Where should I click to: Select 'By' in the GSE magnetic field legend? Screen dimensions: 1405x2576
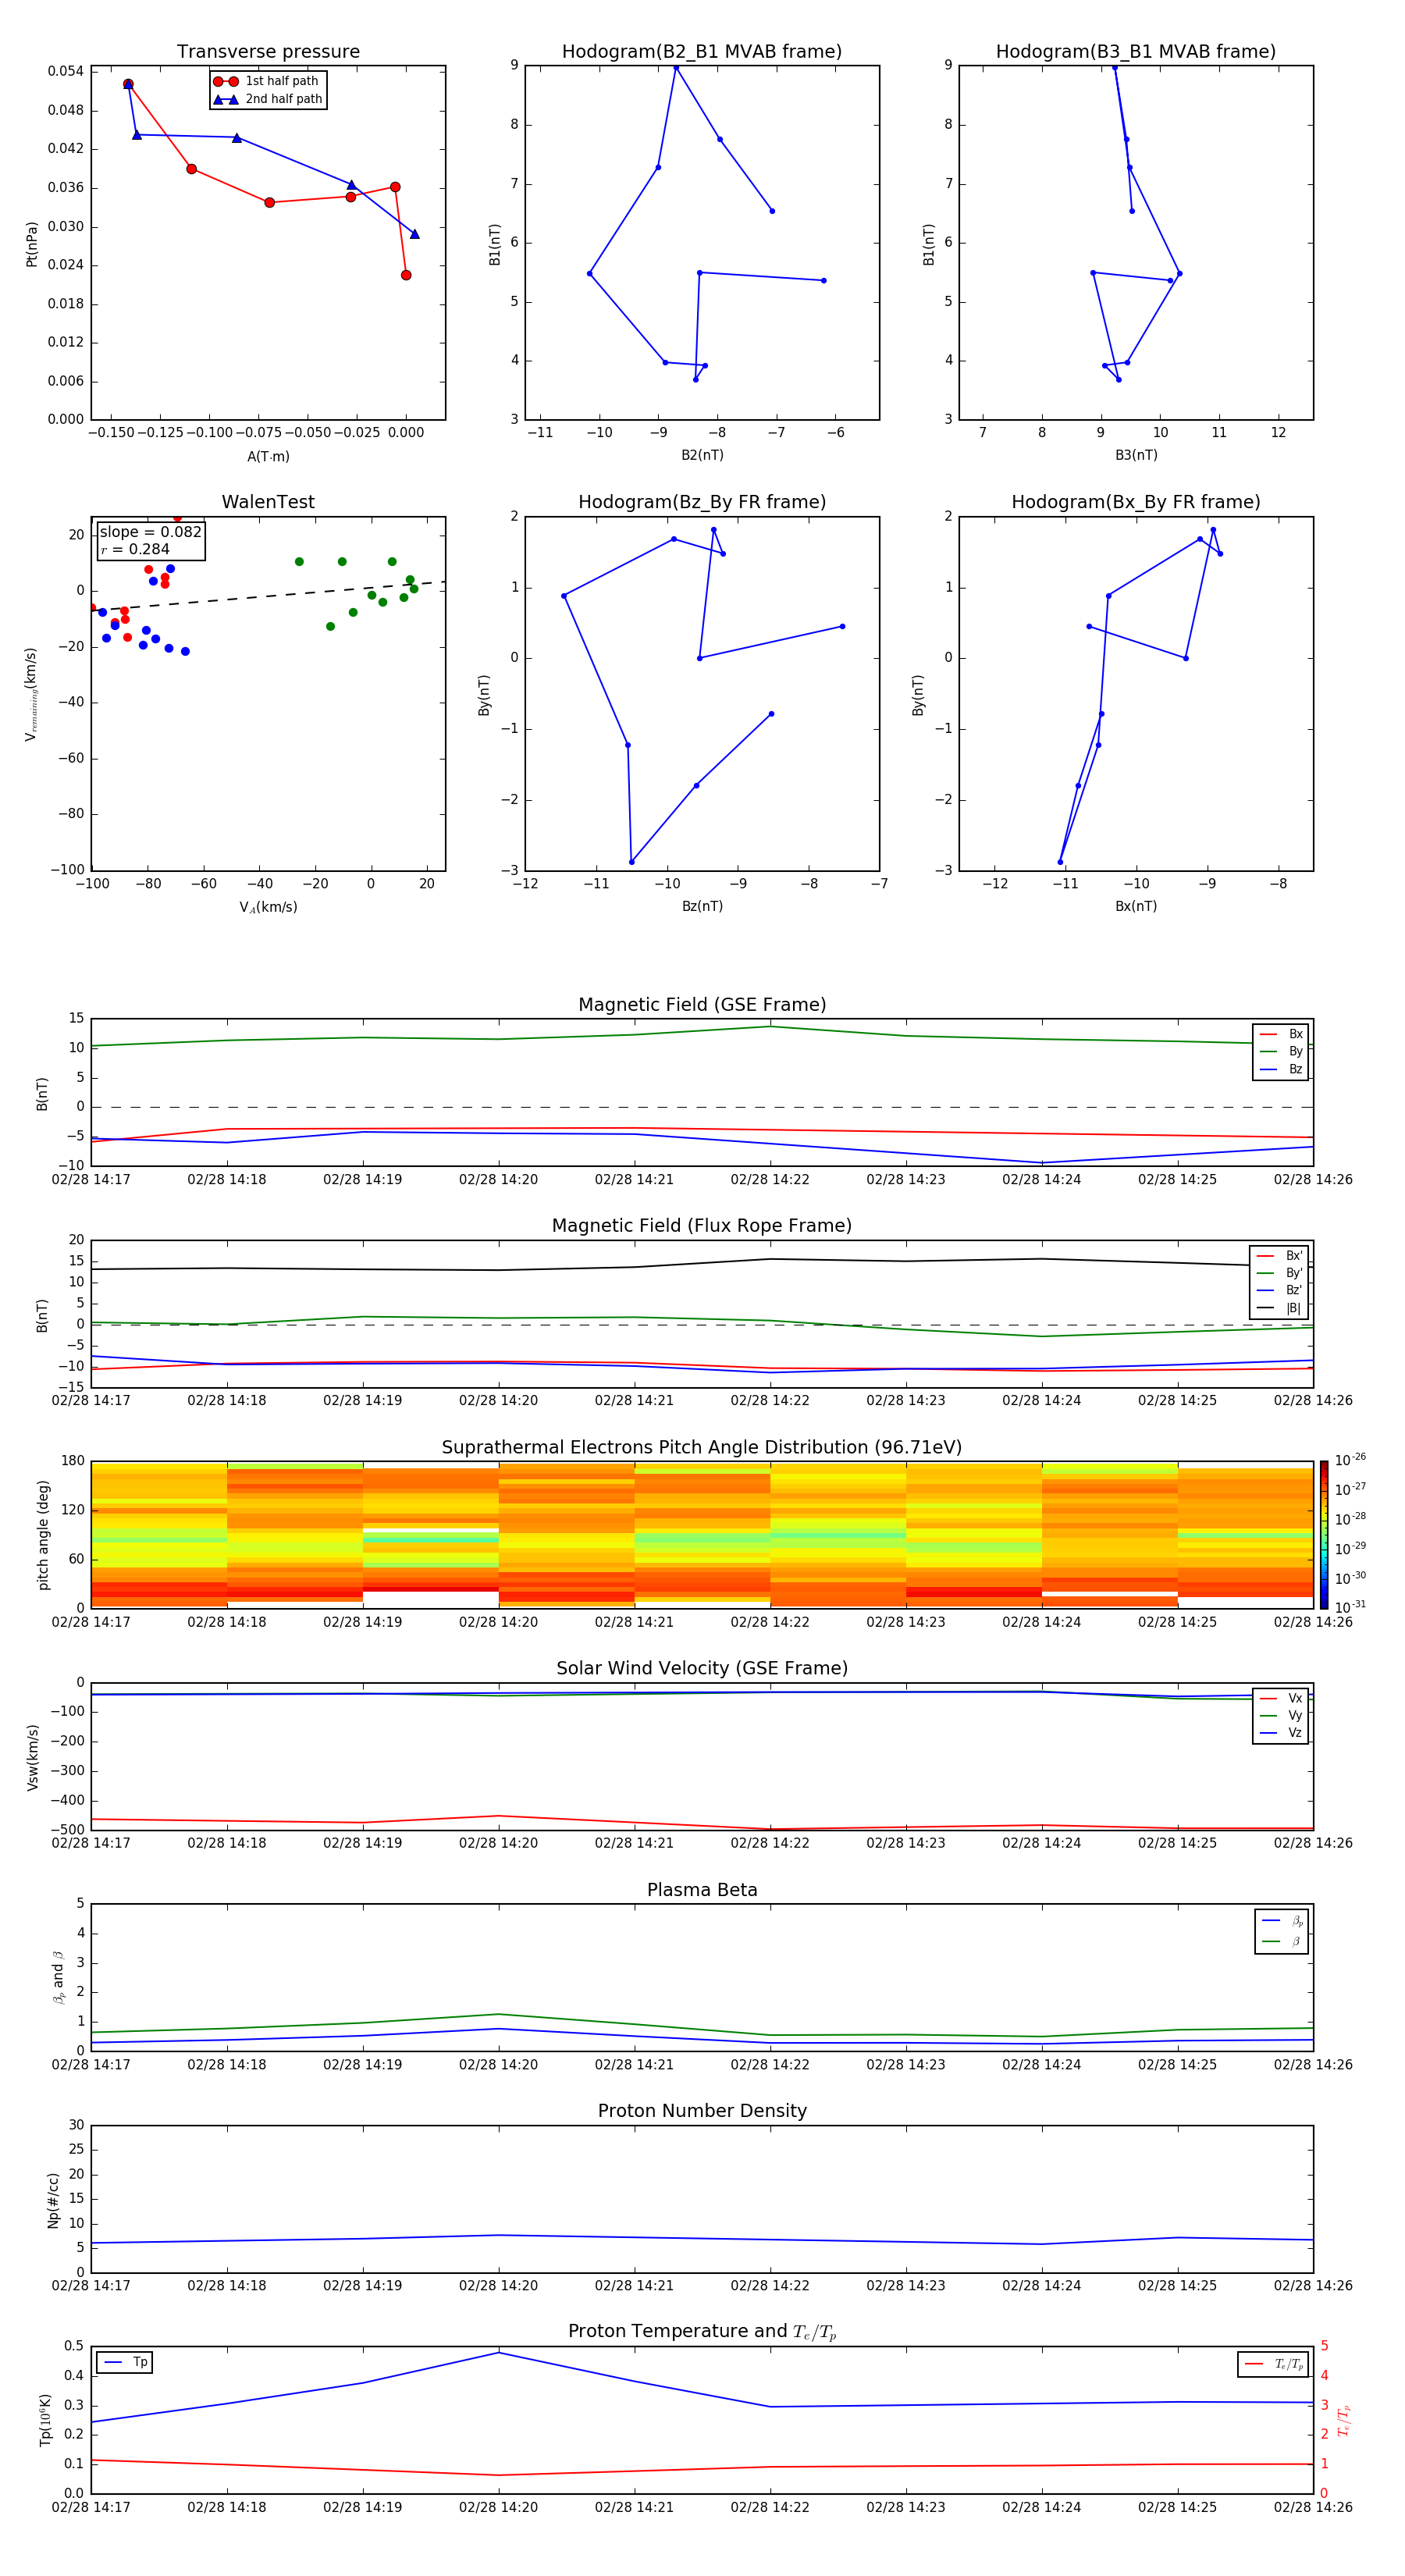[x=1281, y=1051]
